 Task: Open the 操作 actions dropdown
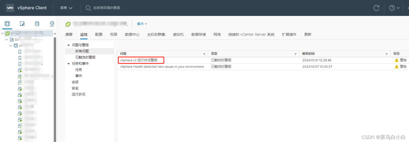(142, 24)
